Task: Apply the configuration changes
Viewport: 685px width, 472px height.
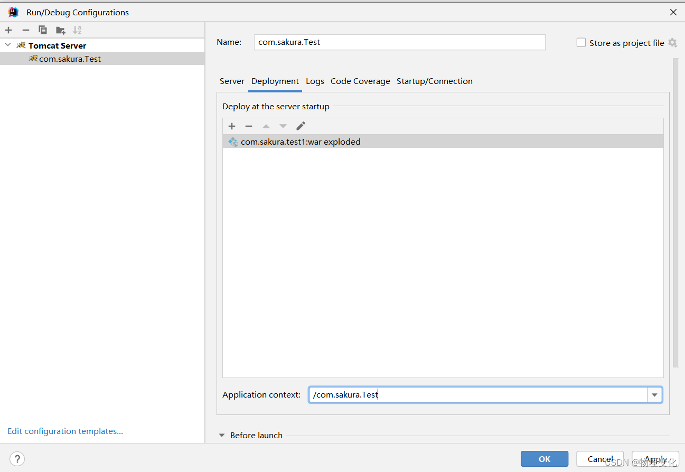Action: 655,459
